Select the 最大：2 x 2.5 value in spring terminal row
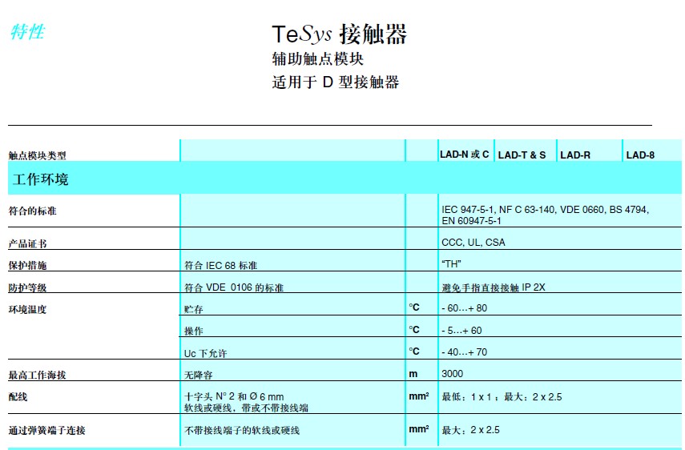Screen dimensions: 685x450 470,430
